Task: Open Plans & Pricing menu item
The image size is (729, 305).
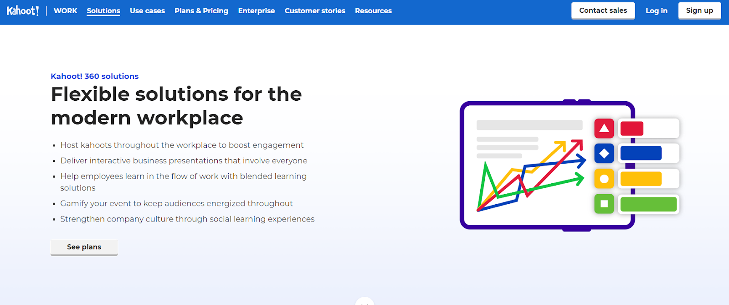Action: coord(201,10)
